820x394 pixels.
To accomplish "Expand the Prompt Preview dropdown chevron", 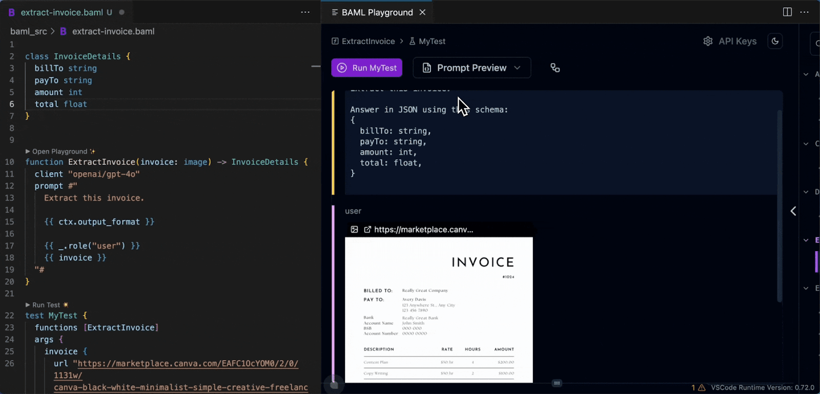I will (x=517, y=68).
